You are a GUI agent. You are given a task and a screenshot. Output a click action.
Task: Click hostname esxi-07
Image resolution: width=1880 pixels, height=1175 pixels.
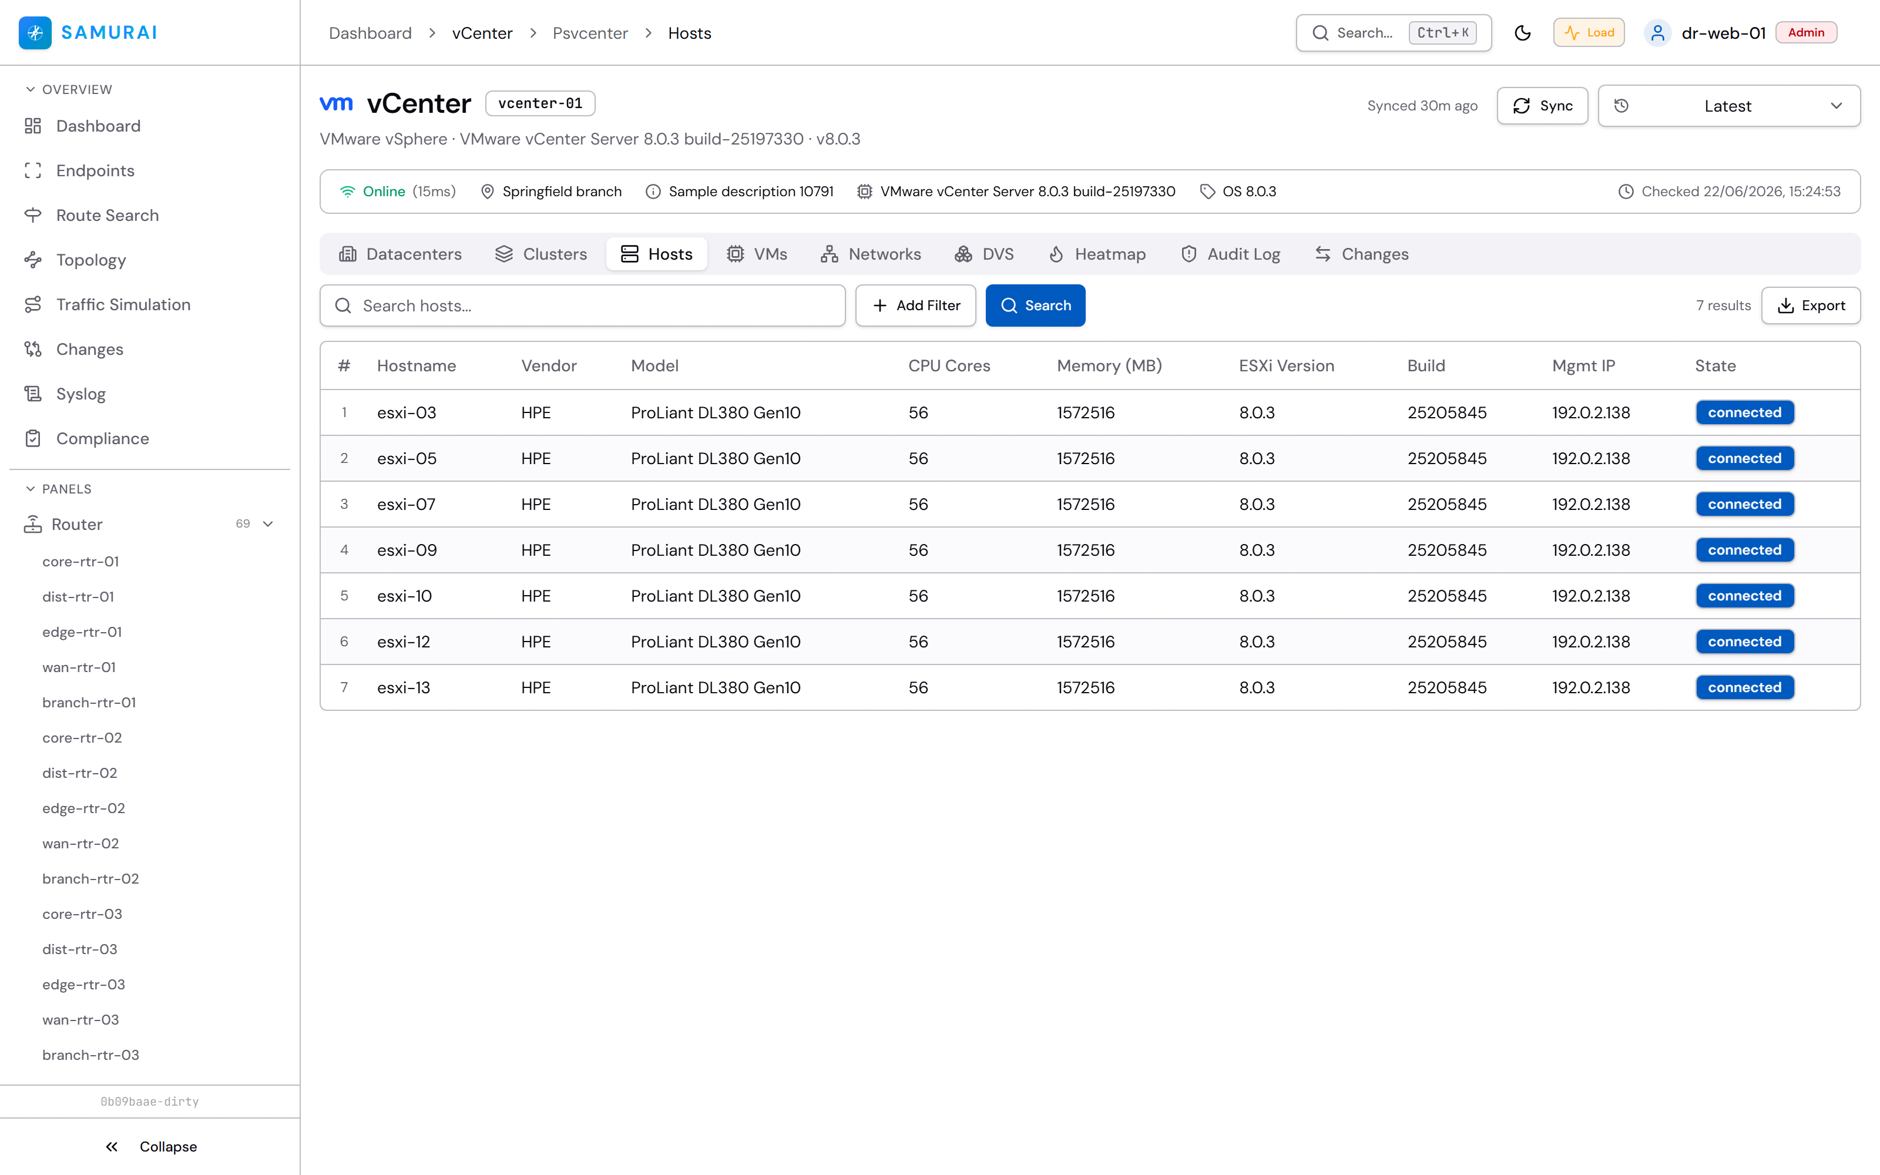[x=407, y=504]
